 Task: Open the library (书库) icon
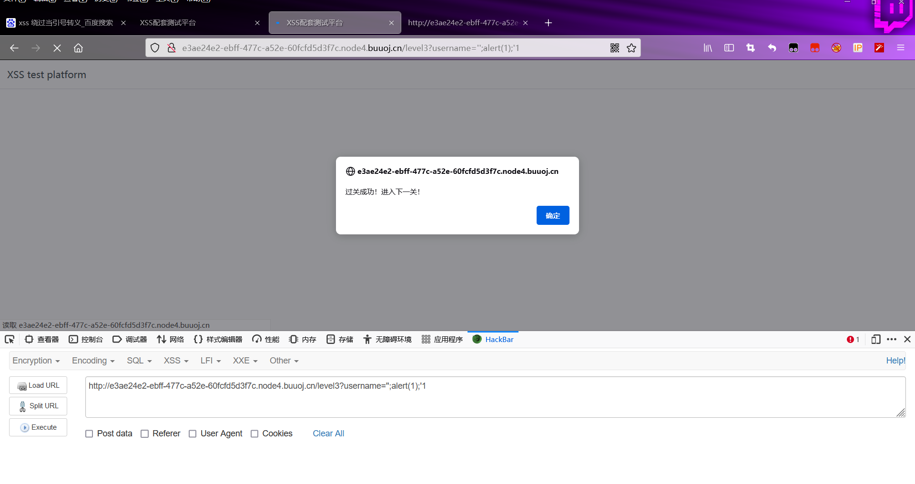coord(708,48)
